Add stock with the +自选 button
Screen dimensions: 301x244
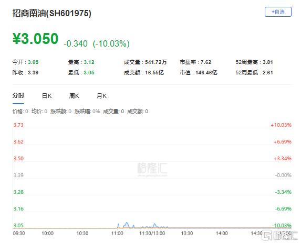[x=278, y=12]
